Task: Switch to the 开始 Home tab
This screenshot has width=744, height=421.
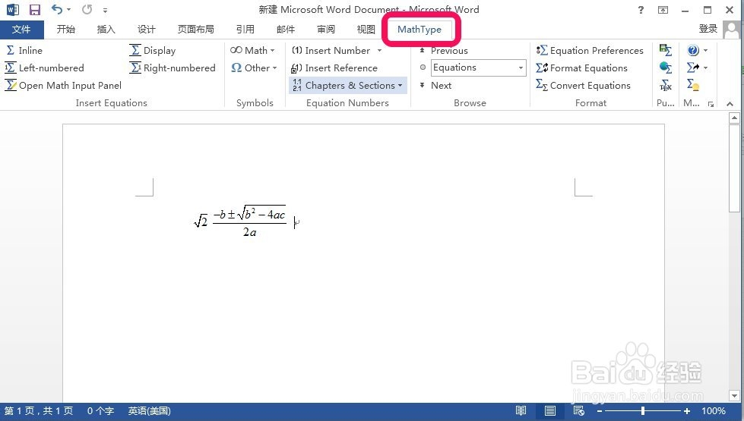Action: pyautogui.click(x=66, y=30)
